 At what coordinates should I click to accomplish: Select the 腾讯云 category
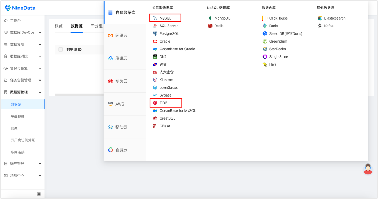pos(125,58)
